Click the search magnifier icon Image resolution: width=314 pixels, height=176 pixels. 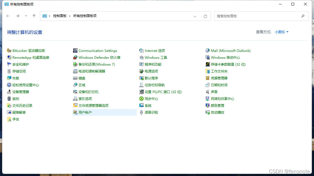[303, 16]
